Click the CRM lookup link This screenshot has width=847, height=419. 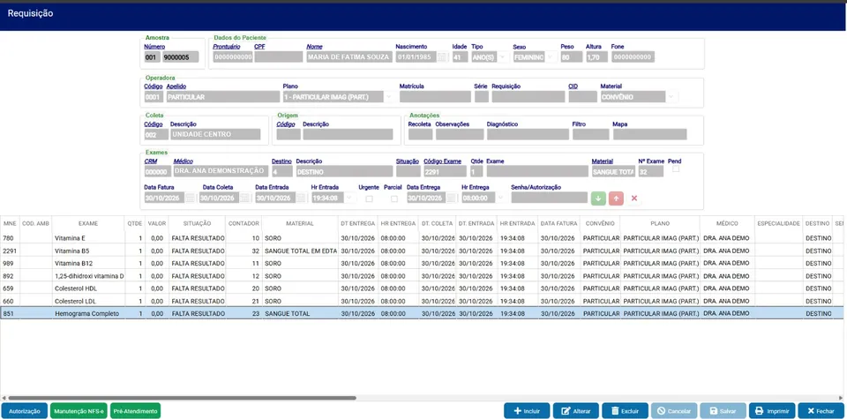pos(150,161)
